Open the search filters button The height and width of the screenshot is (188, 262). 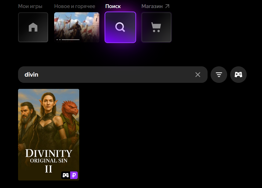tap(219, 75)
